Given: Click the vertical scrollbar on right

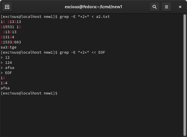Looking at the screenshot, I should (x=185, y=75).
